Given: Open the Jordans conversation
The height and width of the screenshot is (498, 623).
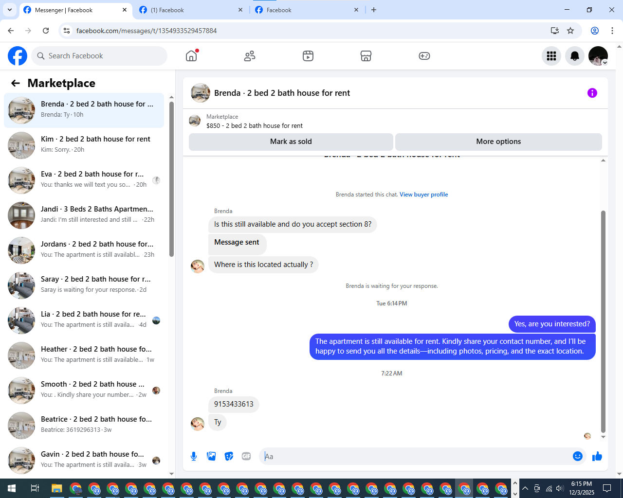Looking at the screenshot, I should pos(84,250).
